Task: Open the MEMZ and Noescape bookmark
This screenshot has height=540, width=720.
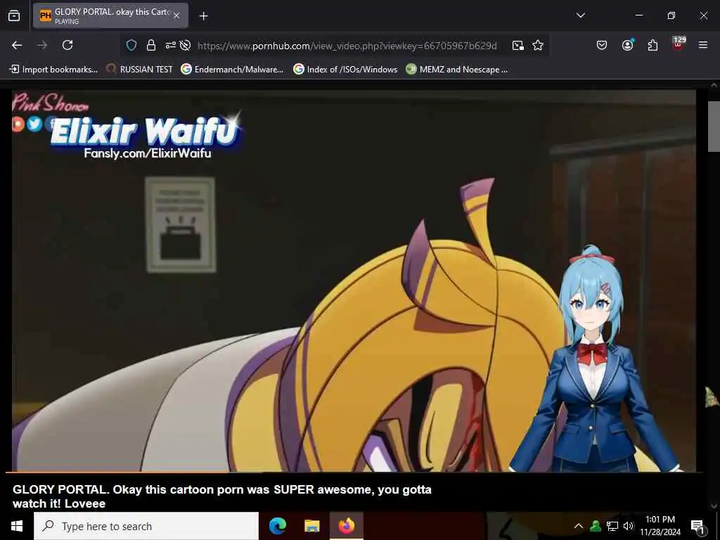Action: coord(457,70)
